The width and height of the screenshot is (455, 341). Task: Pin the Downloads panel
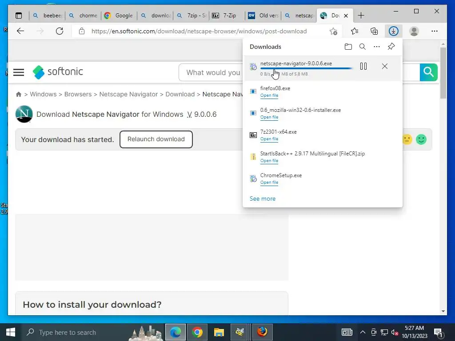pyautogui.click(x=391, y=46)
